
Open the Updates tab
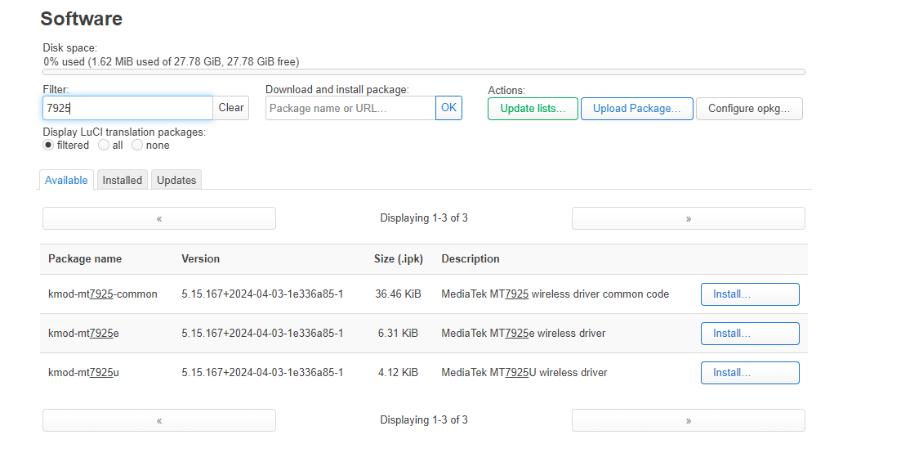click(176, 180)
